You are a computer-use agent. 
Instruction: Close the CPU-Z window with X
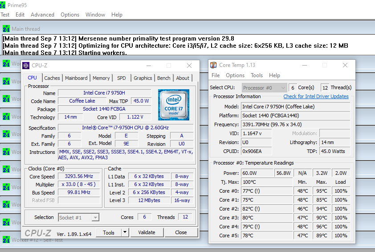coord(189,66)
